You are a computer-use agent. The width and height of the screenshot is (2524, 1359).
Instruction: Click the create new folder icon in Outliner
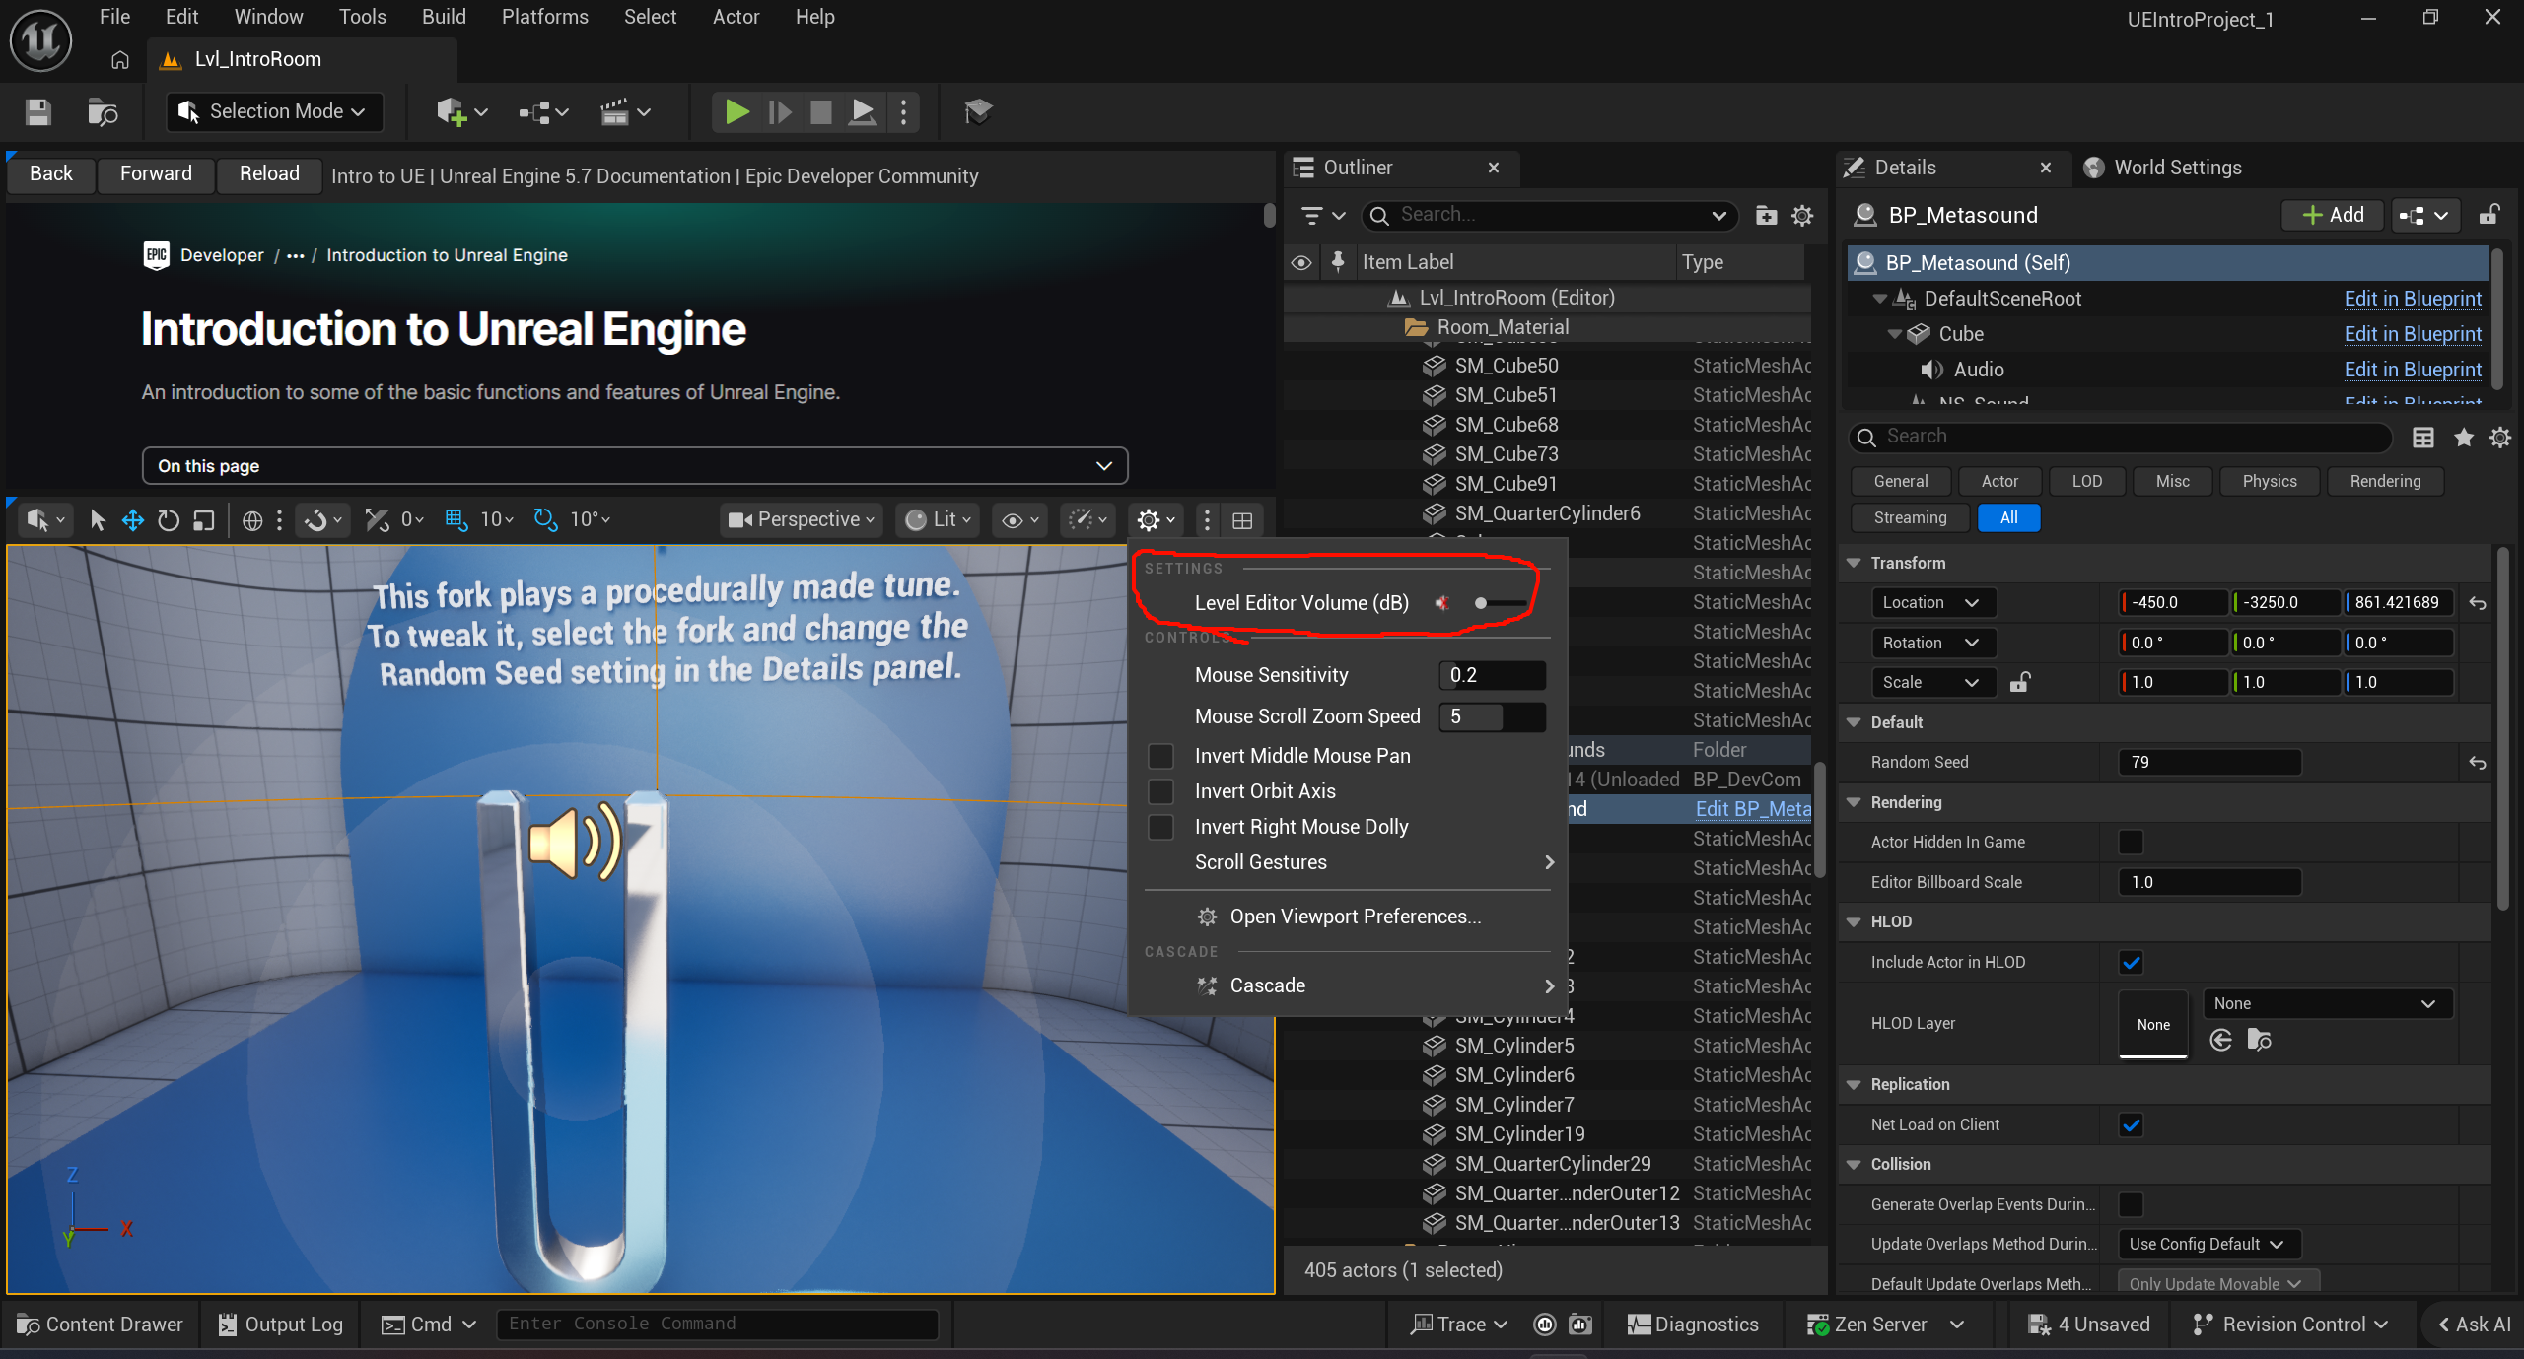point(1766,215)
